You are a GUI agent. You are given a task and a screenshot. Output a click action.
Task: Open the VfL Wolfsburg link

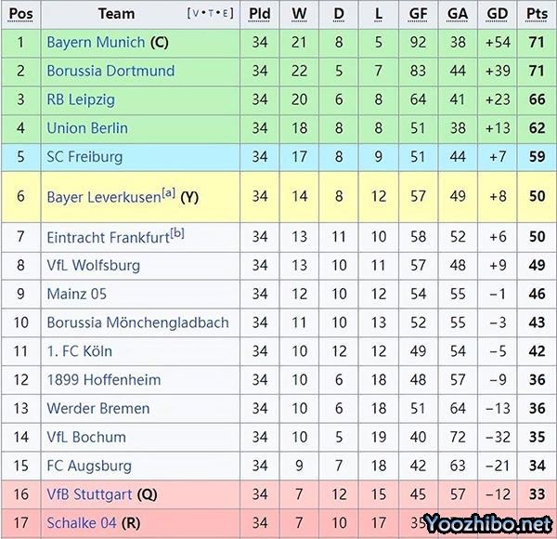pos(93,266)
